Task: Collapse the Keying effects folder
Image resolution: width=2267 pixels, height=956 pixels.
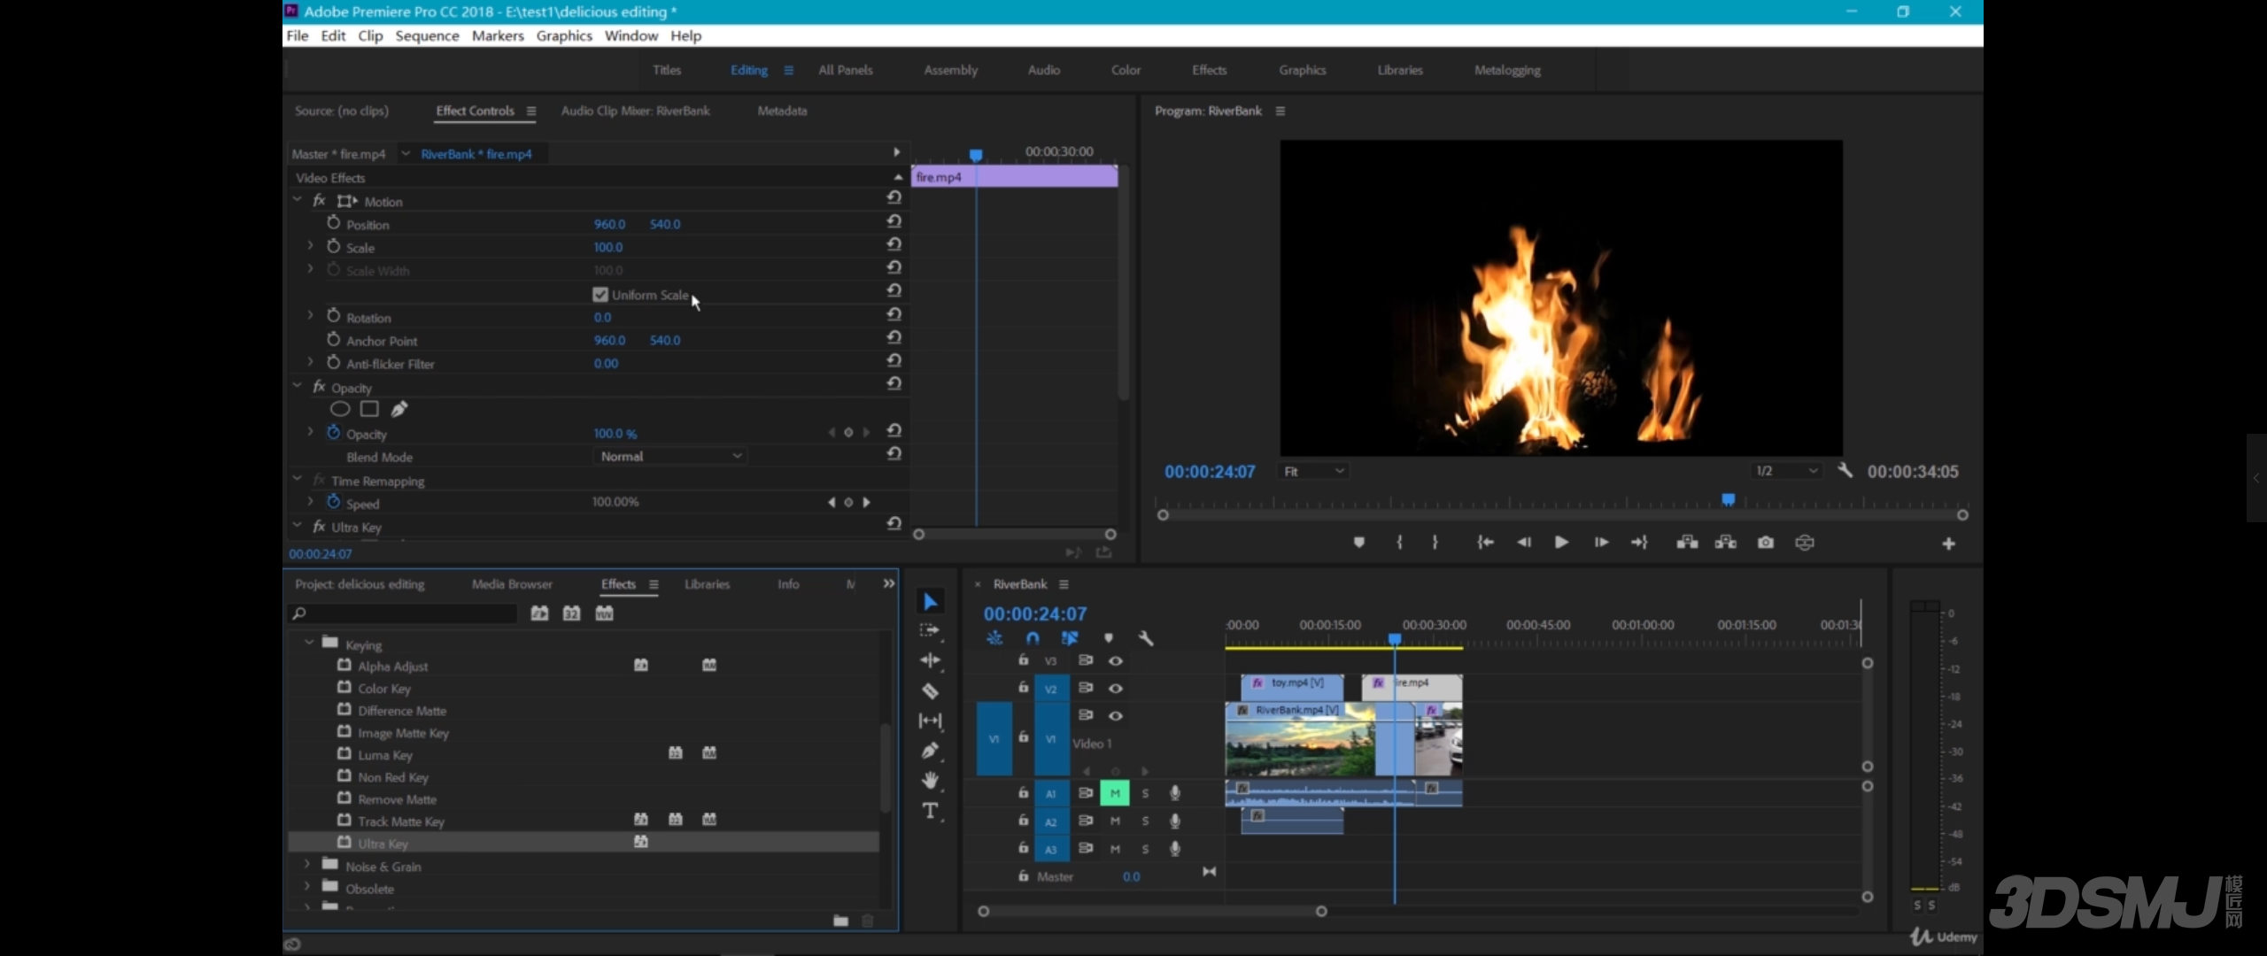Action: click(x=308, y=643)
